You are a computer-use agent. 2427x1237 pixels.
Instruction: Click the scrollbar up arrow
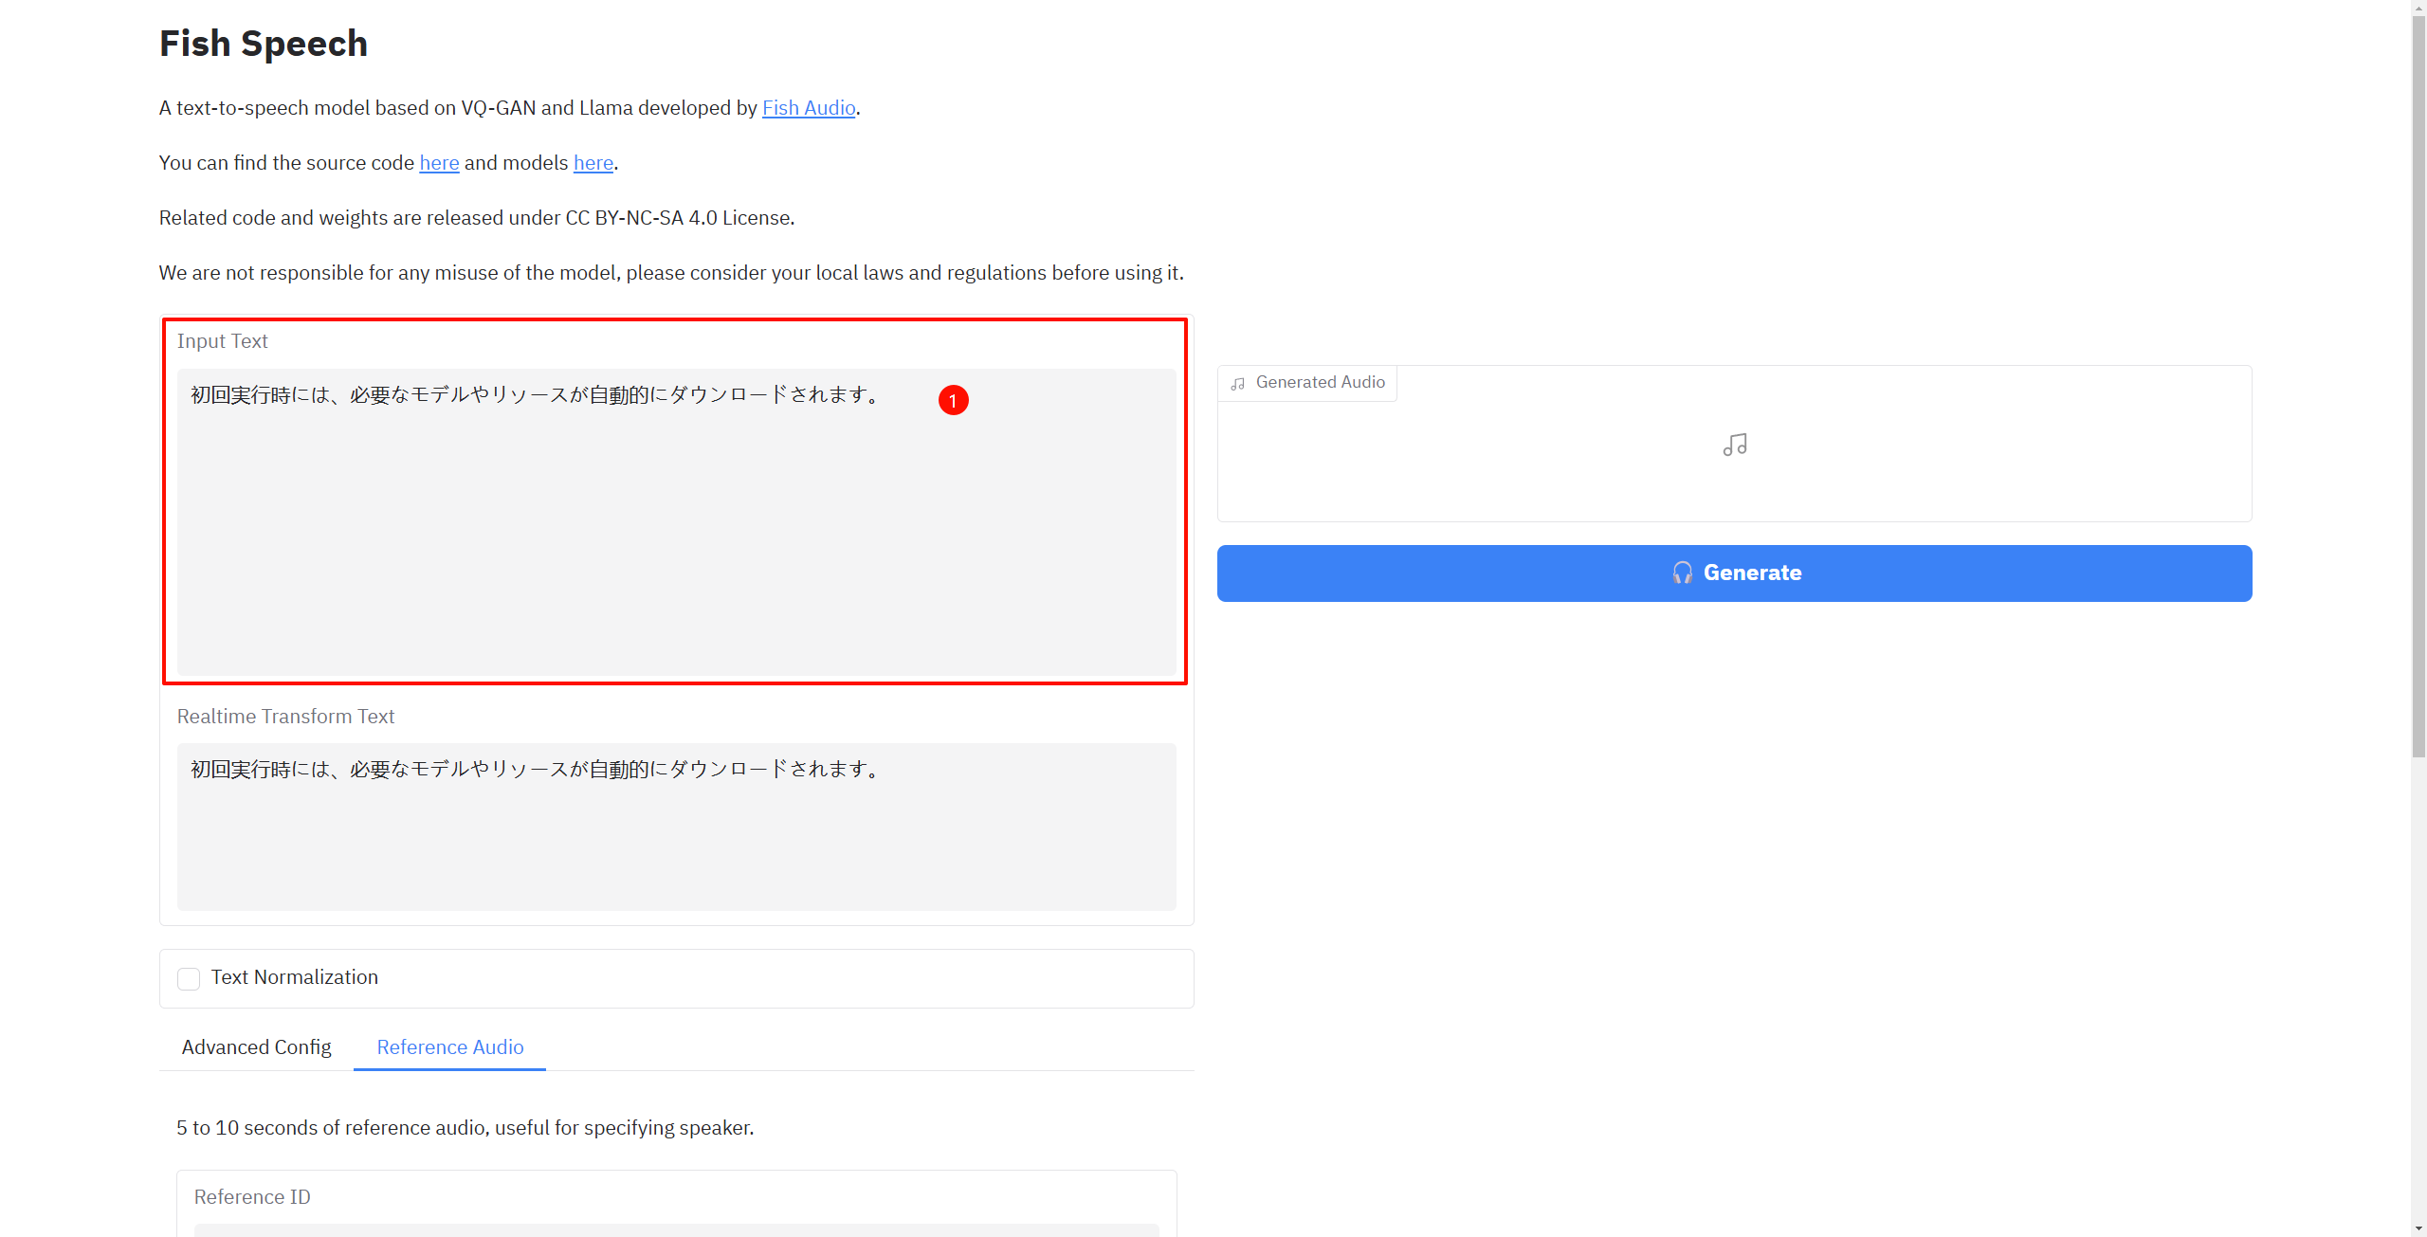pyautogui.click(x=2418, y=7)
